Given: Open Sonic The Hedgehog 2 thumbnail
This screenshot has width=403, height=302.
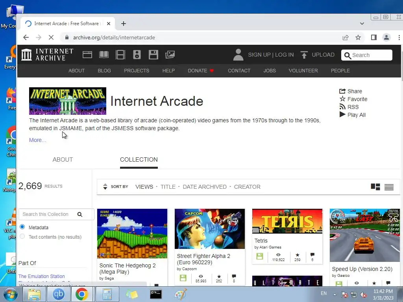Looking at the screenshot, I should [x=132, y=234].
